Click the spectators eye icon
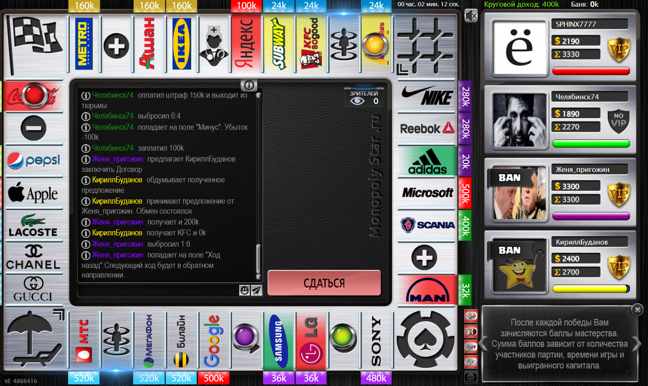The image size is (648, 386). (x=357, y=101)
